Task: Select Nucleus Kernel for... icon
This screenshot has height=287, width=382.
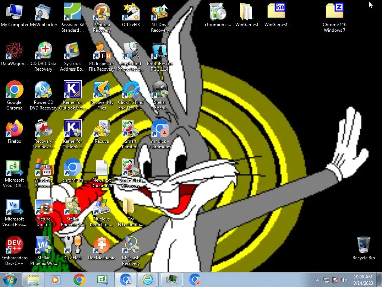Action: [x=102, y=212]
